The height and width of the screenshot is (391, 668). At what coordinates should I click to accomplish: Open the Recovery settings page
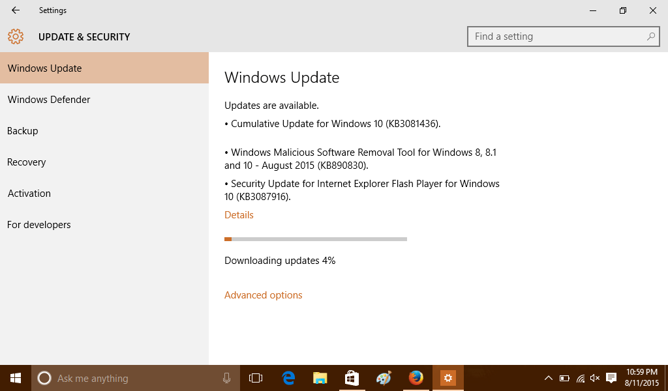pos(27,162)
